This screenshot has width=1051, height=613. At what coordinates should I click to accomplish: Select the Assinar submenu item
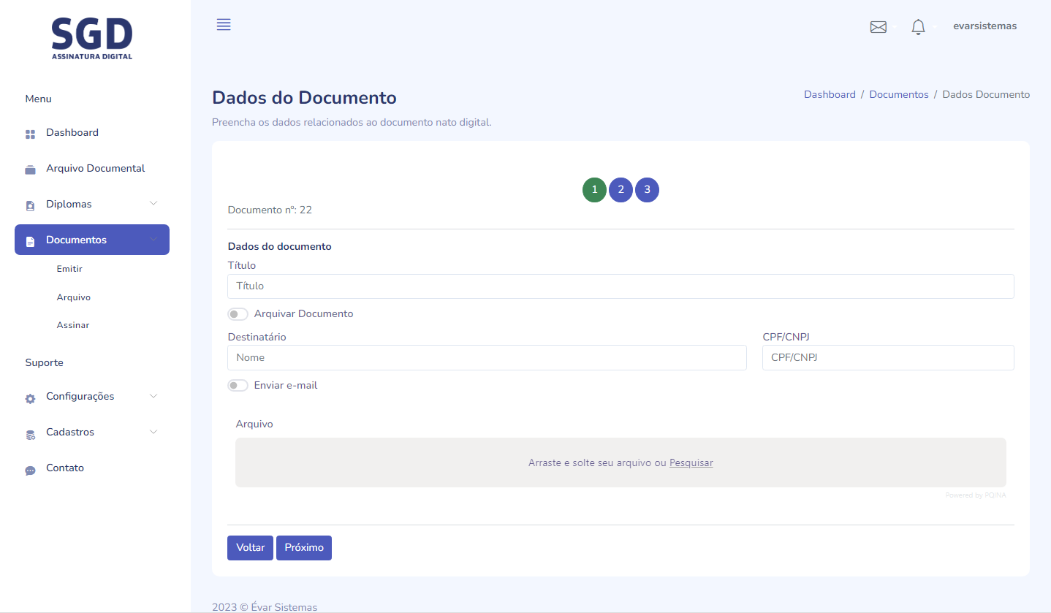[x=73, y=325]
